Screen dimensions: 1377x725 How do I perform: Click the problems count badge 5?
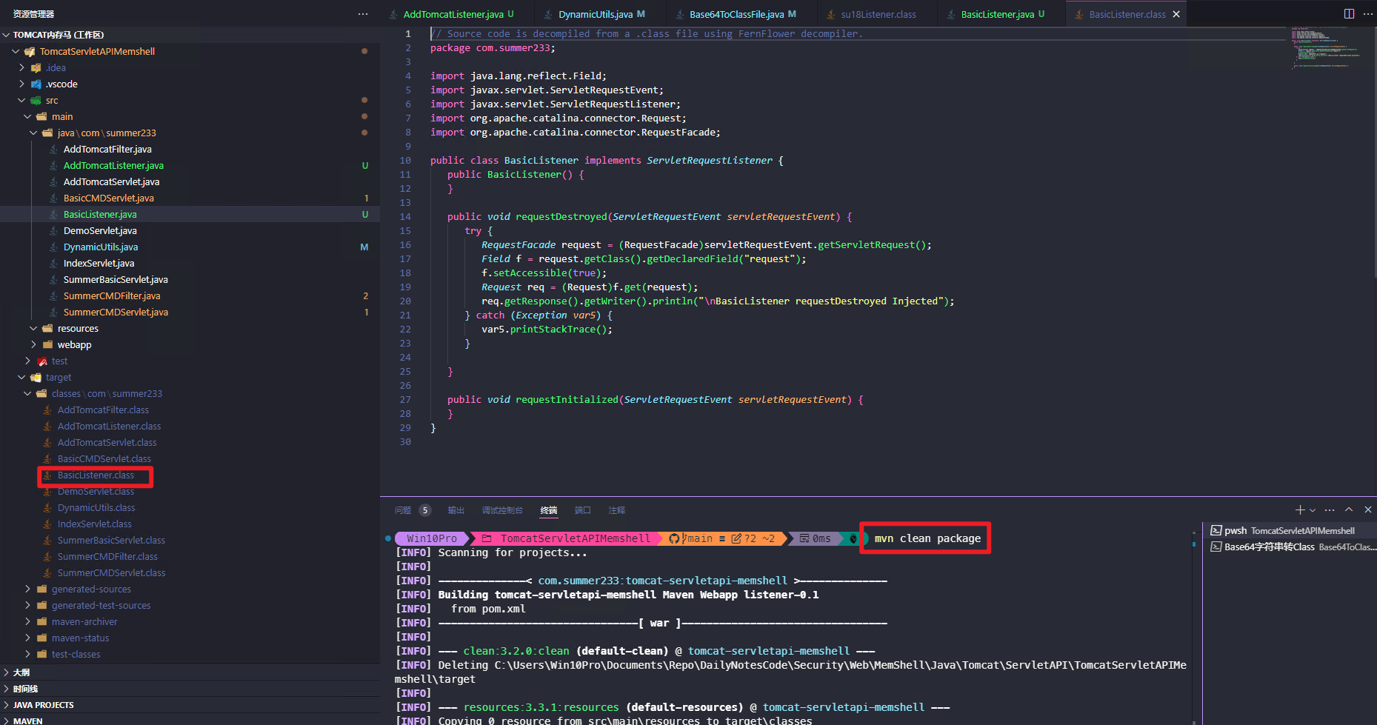pos(424,509)
